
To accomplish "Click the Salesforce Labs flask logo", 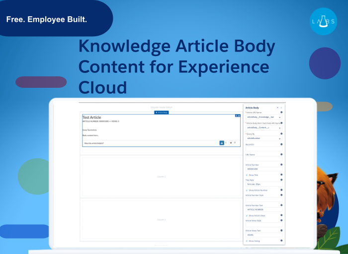I will coord(323,21).
